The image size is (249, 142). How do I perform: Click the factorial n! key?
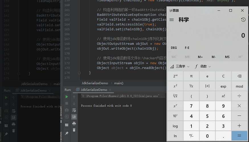tap(223, 96)
